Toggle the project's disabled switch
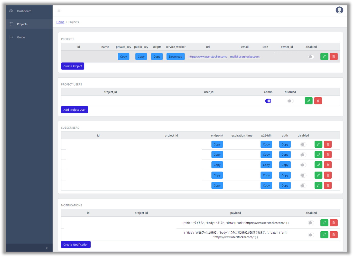 tap(311, 57)
